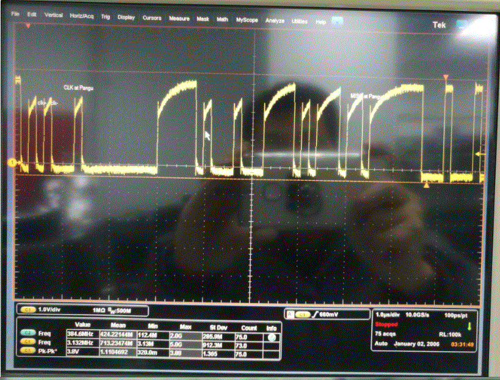Click the orange horizontal position marker near top right
This screenshot has width=500, height=380.
click(x=446, y=77)
